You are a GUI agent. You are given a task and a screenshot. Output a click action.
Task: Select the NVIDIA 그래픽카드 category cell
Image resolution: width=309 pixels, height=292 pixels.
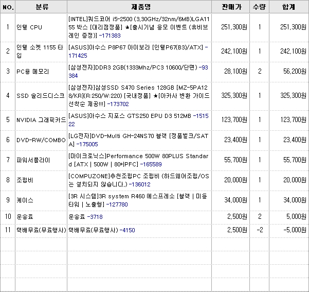(41, 120)
